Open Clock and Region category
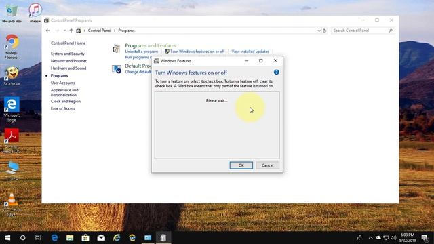This screenshot has height=244, width=434. point(66,101)
